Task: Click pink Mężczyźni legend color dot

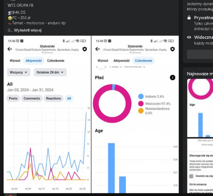Action: click(x=141, y=104)
